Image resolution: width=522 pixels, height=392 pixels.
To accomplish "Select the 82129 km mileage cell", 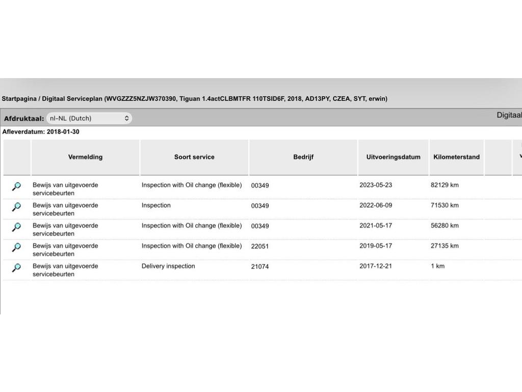I will 445,185.
